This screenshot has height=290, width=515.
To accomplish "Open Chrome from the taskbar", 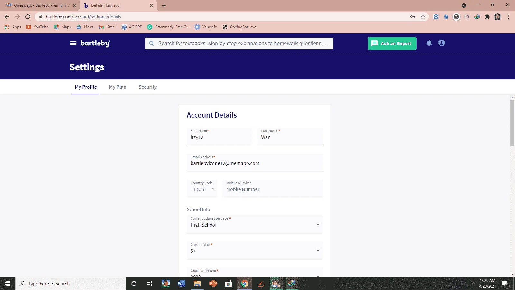I will click(244, 284).
